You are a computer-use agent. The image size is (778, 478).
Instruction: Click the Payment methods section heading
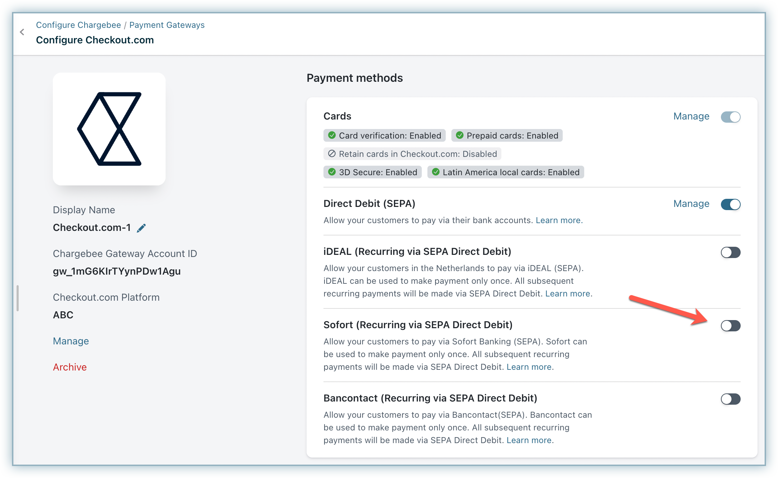click(x=354, y=78)
